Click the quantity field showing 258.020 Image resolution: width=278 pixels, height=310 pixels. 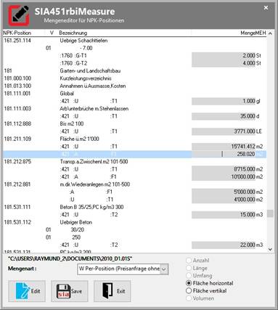pos(224,154)
